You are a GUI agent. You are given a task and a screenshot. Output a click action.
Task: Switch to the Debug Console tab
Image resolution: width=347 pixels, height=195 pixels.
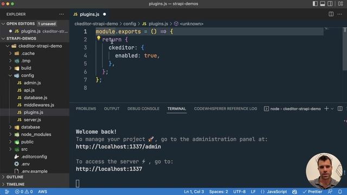click(x=143, y=109)
